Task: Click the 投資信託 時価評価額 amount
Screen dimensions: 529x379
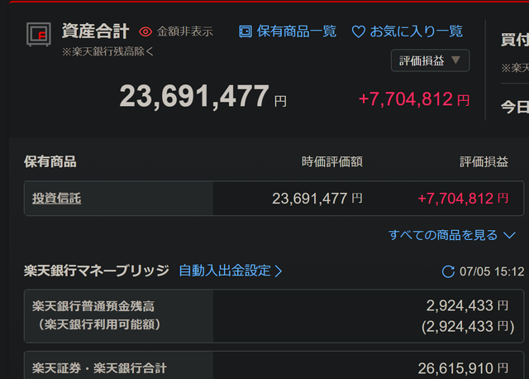Action: 310,199
